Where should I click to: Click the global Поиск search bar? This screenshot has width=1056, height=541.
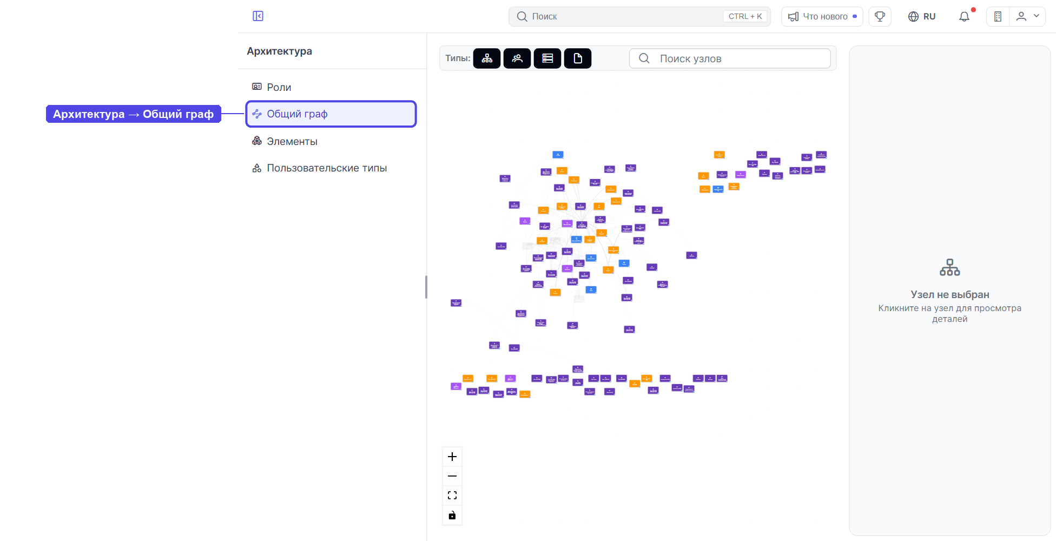coord(639,17)
